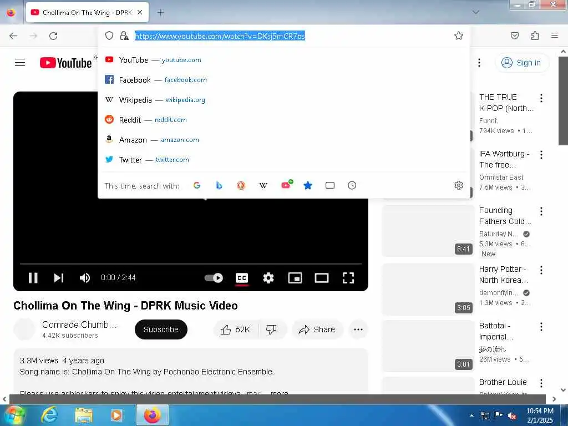The width and height of the screenshot is (568, 426).
Task: Skip to the next video
Action: (59, 278)
